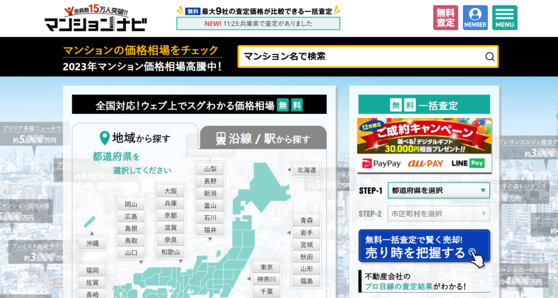Open the 市区町村を選択 dropdown

[x=439, y=214]
